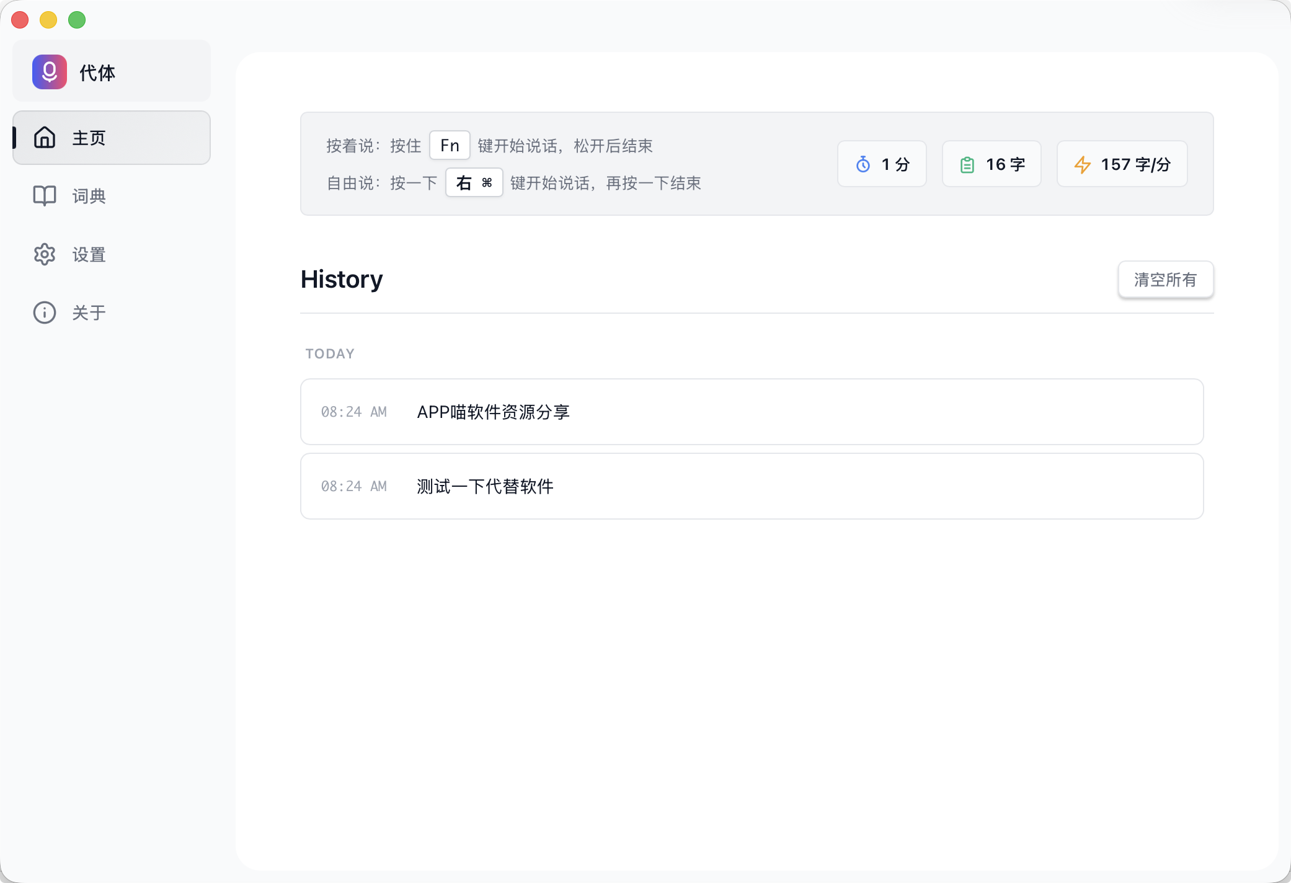Open the 词典 dictionary icon
Image resolution: width=1291 pixels, height=883 pixels.
[44, 196]
